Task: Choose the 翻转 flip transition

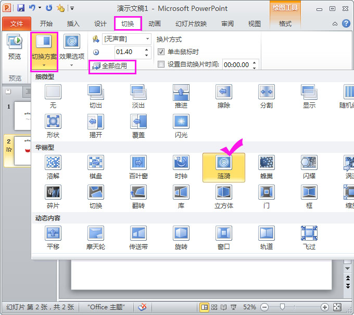Action: coord(138,197)
